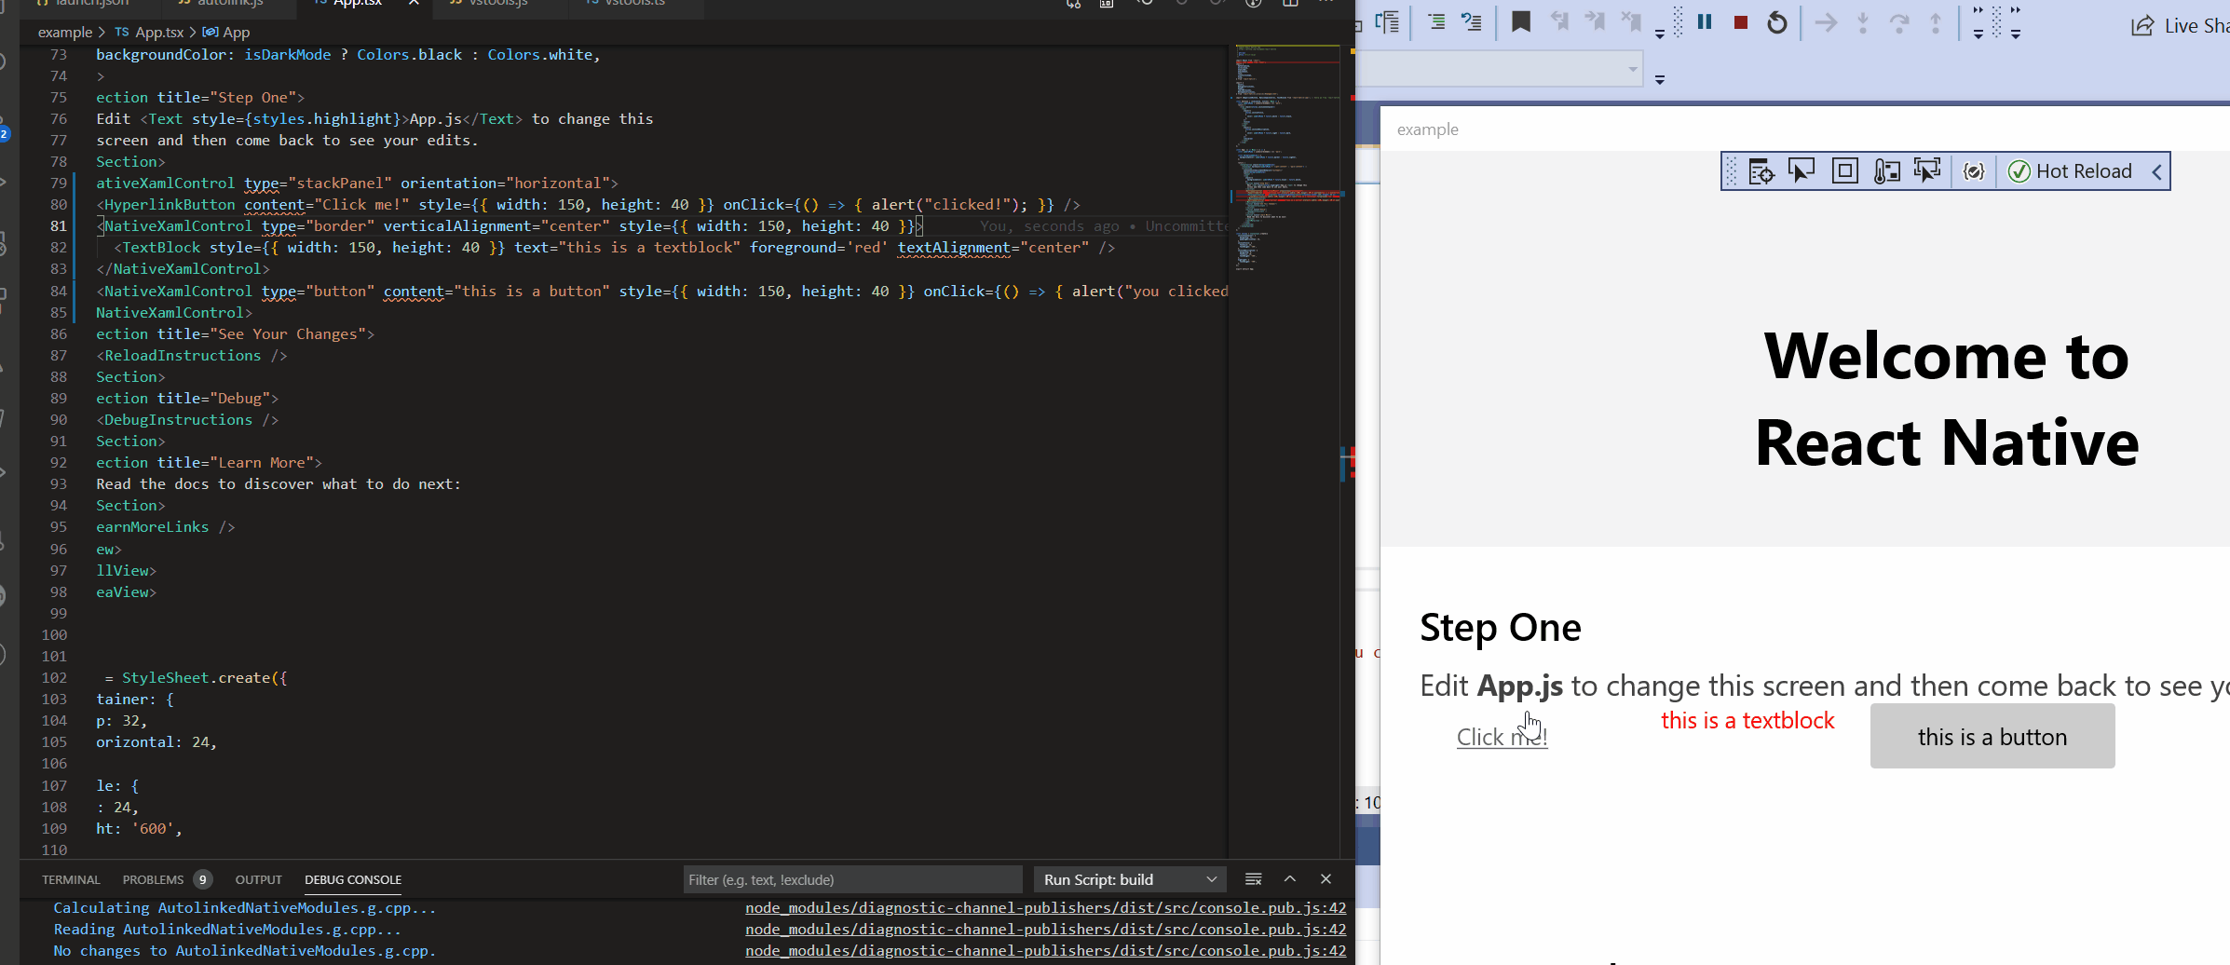Click the Click me! hyperlink button
The height and width of the screenshot is (965, 2230).
point(1502,736)
